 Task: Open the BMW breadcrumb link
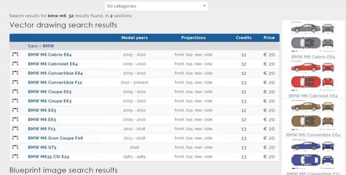(48, 46)
